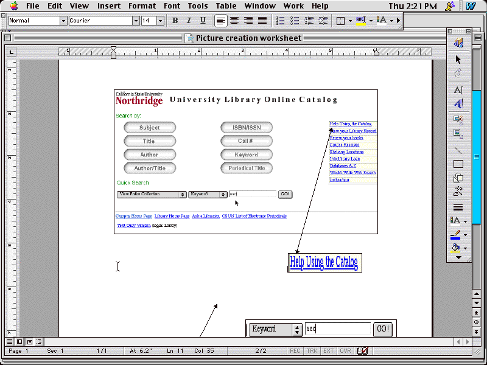Click the Courier font name field

point(100,21)
